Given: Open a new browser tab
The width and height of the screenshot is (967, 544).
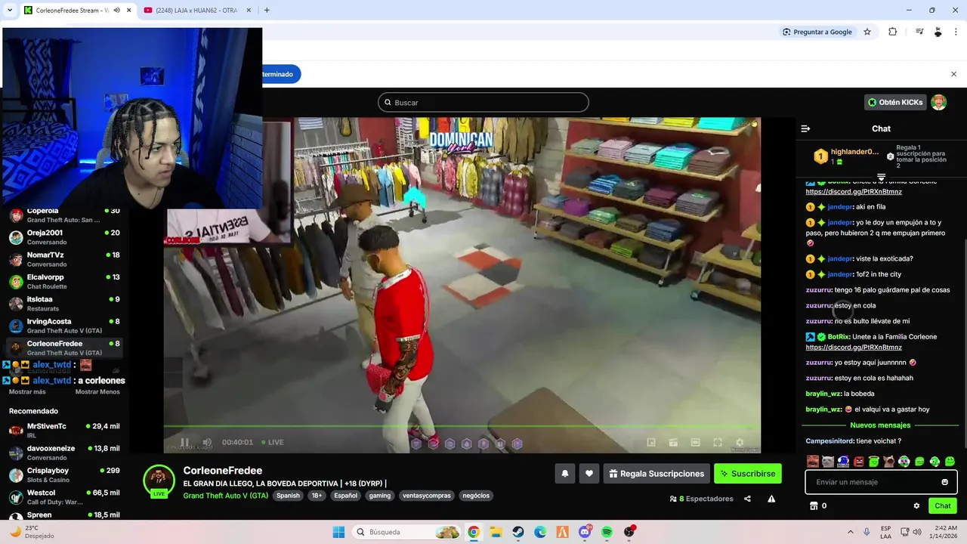Looking at the screenshot, I should click(267, 11).
